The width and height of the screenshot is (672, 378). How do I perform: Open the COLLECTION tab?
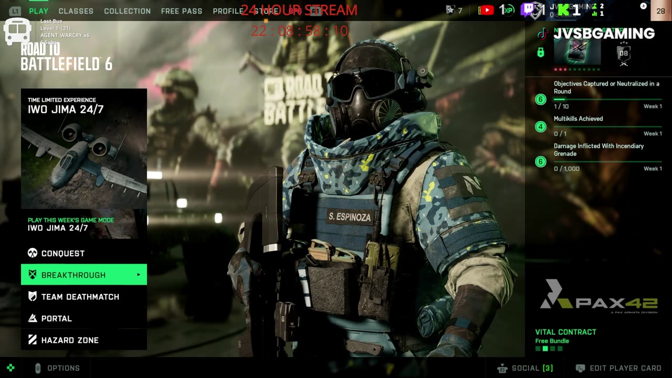127,11
